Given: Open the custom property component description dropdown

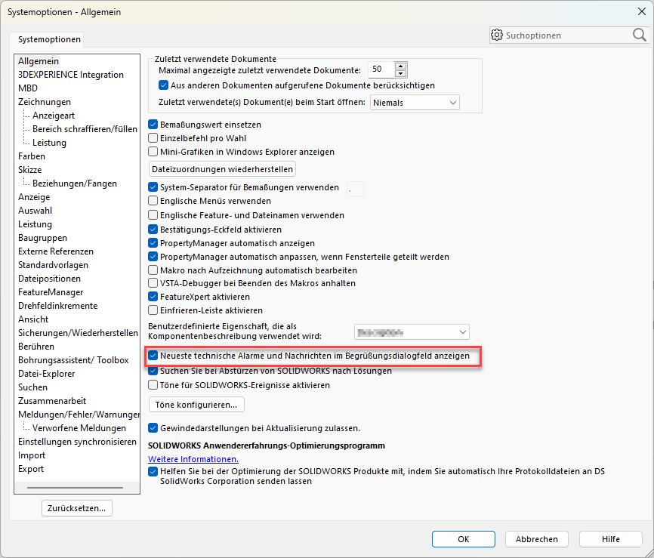Looking at the screenshot, I should [412, 331].
